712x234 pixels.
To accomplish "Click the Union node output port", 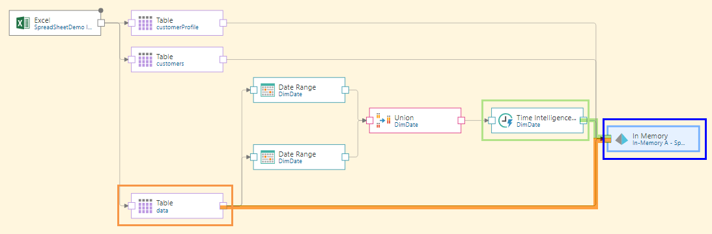I will 461,120.
